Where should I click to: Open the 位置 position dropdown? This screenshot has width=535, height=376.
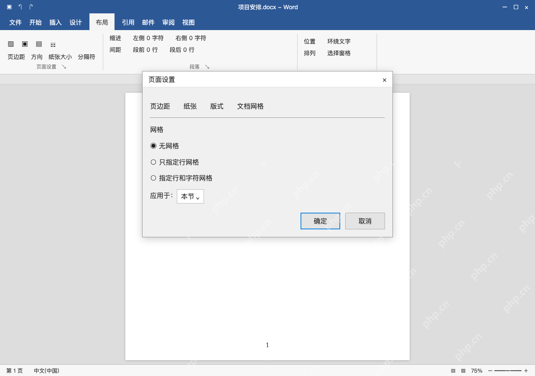pyautogui.click(x=310, y=41)
